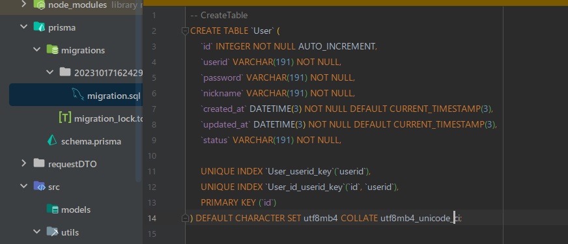This screenshot has height=244, width=568.
Task: Click the fold-end marker at line 14
Action: 185,218
